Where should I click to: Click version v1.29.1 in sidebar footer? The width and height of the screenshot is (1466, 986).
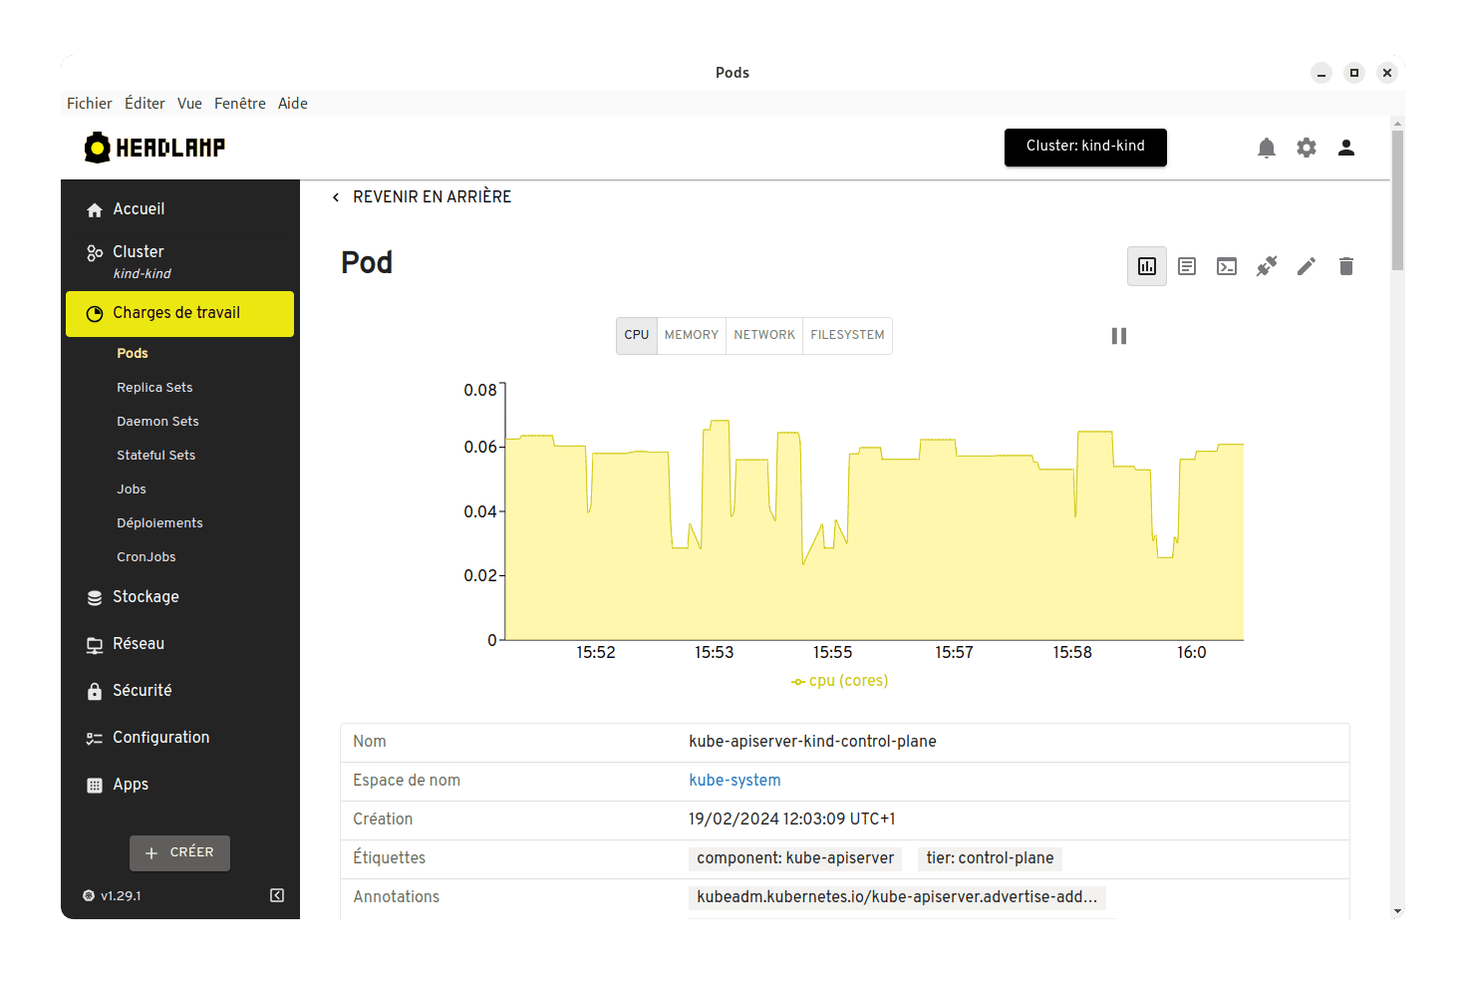tap(112, 896)
